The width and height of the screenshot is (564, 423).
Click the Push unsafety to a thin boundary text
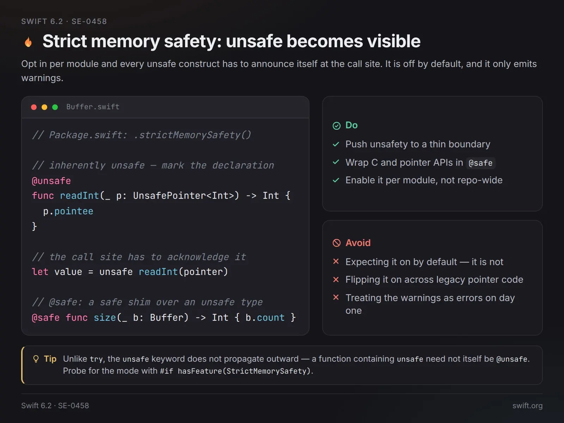418,144
